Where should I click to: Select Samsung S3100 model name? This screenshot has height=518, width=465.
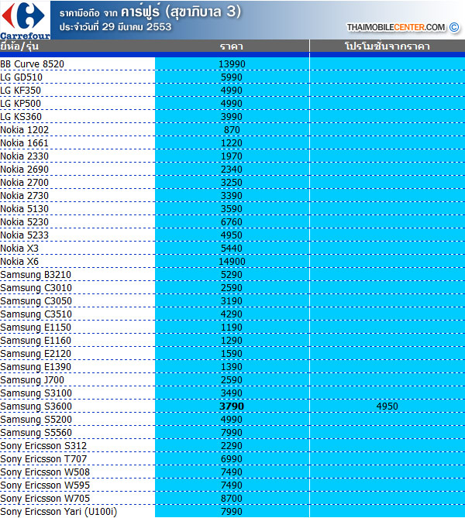click(36, 393)
